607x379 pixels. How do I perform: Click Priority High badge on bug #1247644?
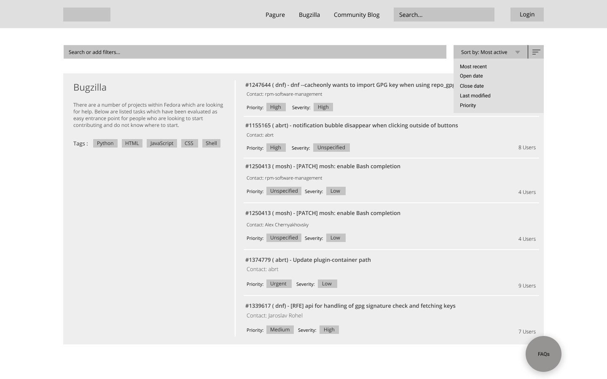pos(276,107)
